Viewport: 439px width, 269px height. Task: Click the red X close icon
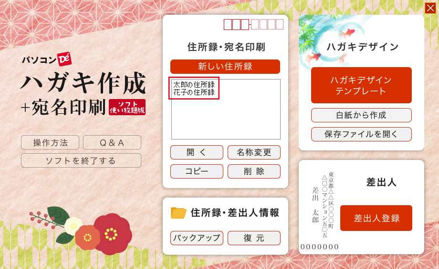[430, 8]
